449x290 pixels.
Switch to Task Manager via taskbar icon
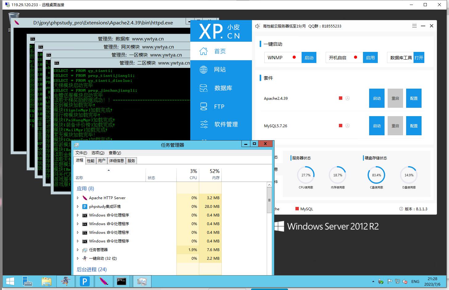tap(142, 281)
